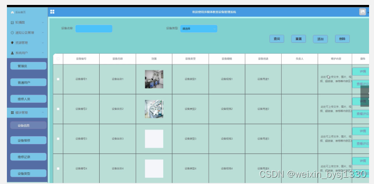Viewport: 374px width, 184px height.
Task: Click cell 设备编号1
Action: pyautogui.click(x=81, y=79)
